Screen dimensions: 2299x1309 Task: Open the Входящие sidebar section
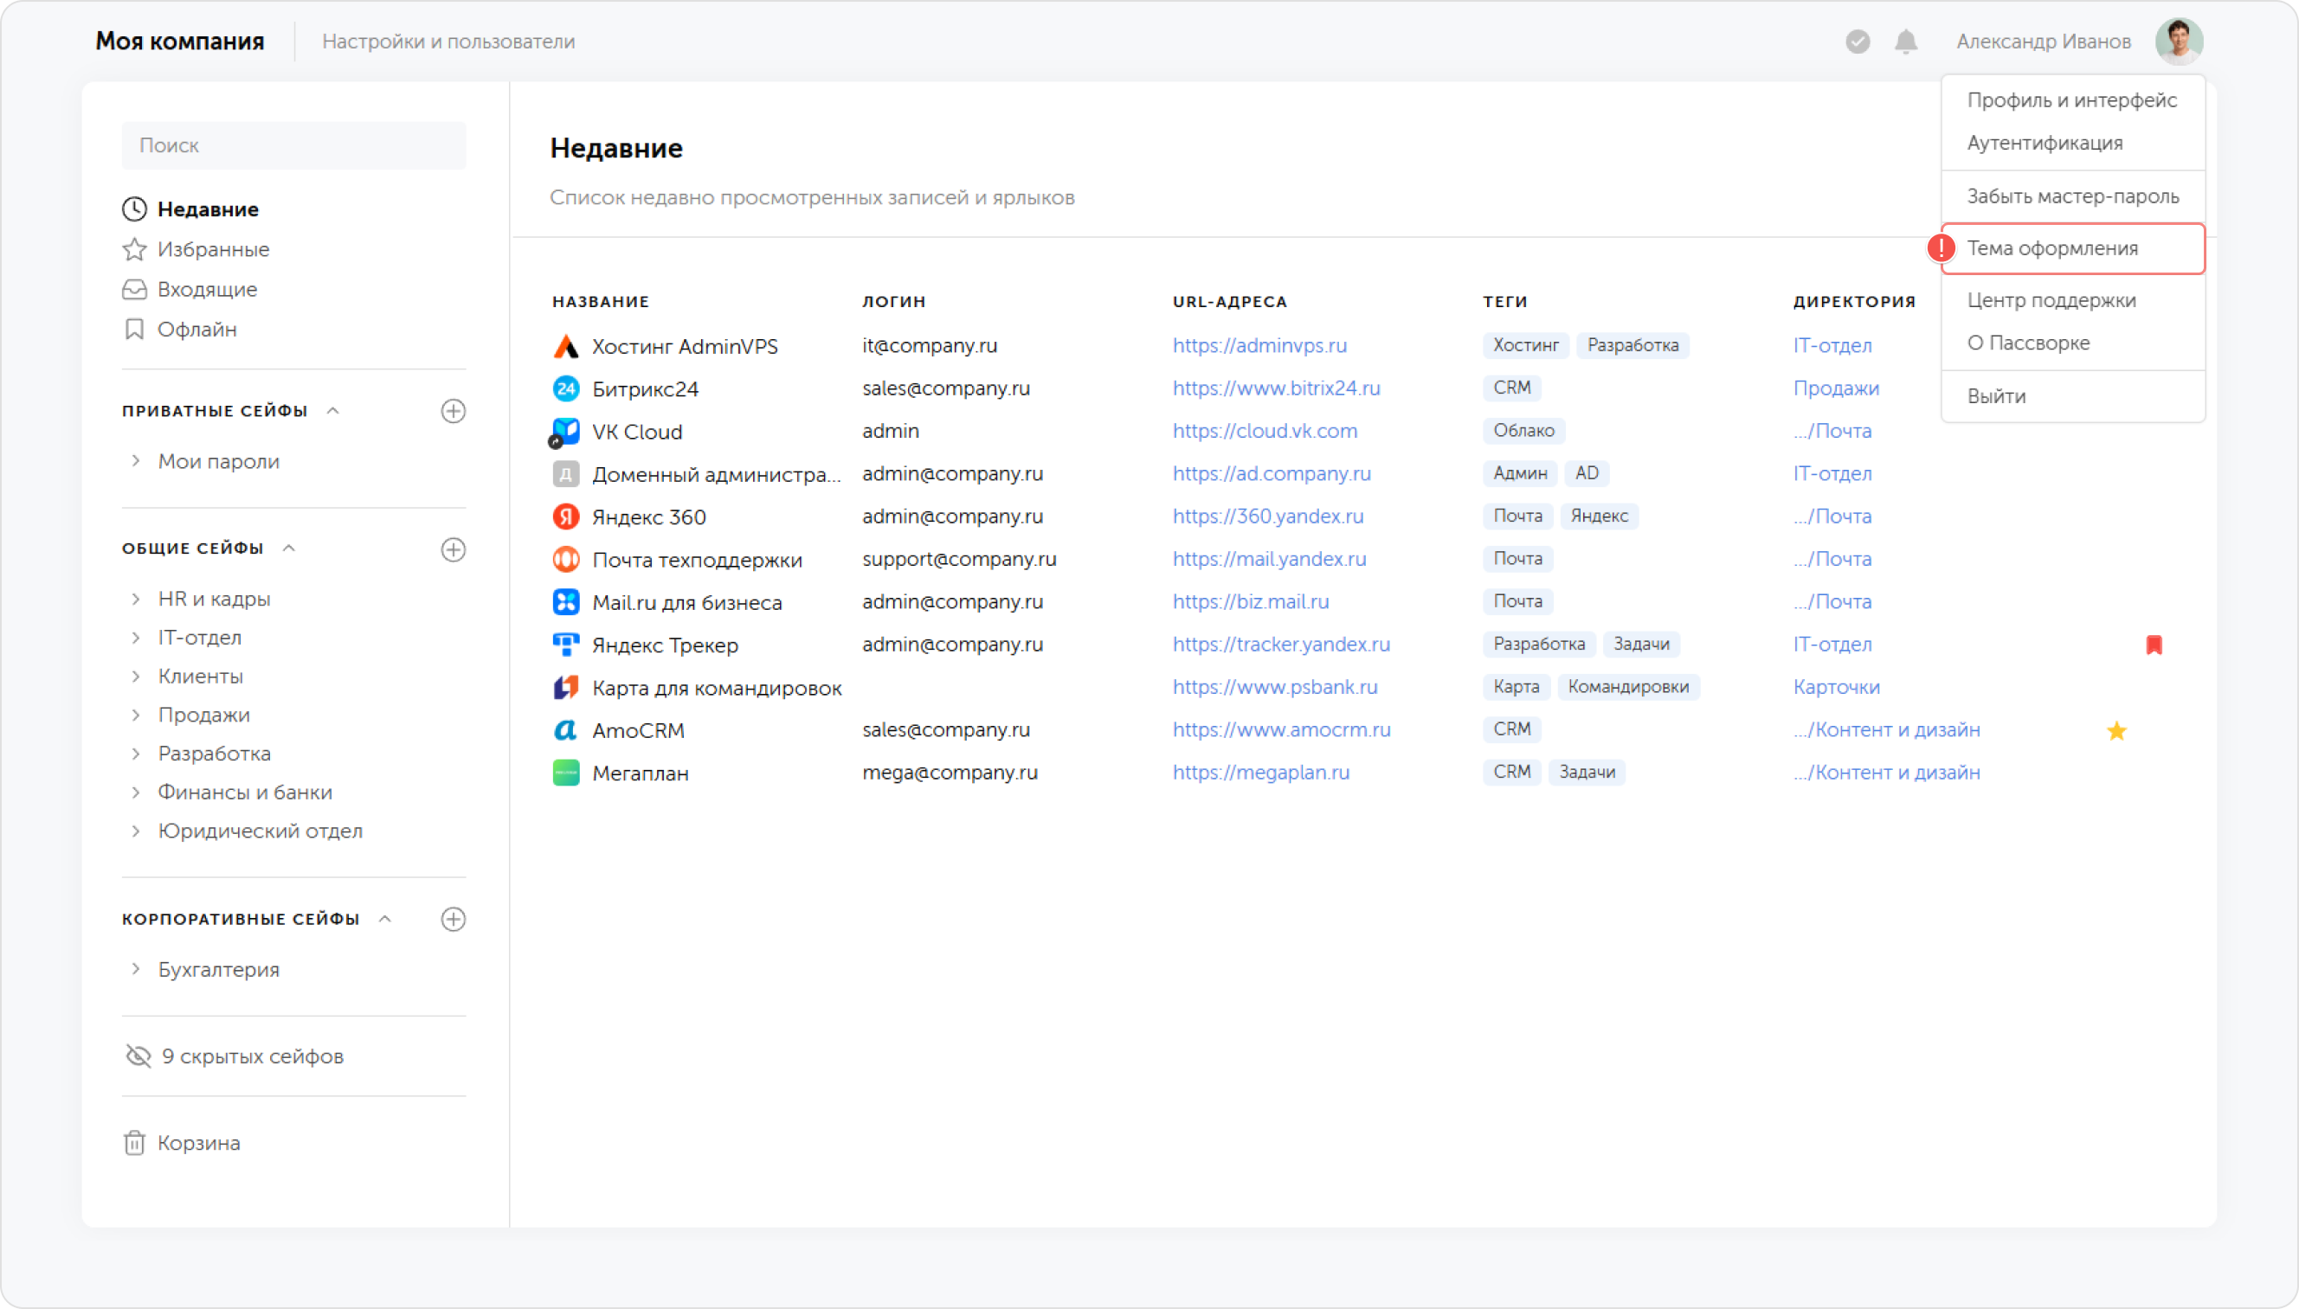[x=190, y=290]
